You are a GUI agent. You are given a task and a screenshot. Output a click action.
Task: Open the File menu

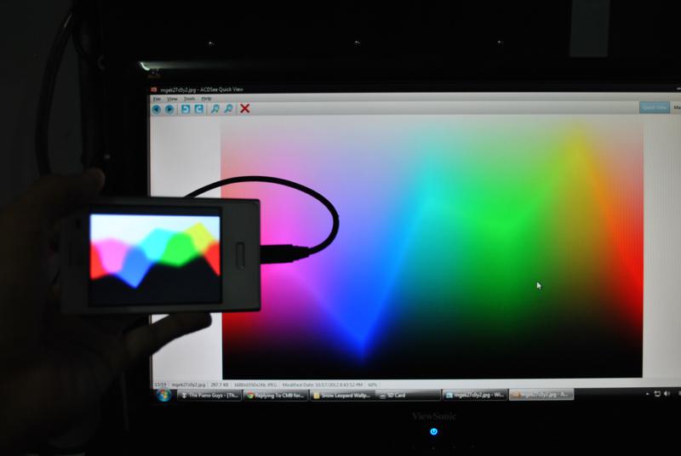157,99
